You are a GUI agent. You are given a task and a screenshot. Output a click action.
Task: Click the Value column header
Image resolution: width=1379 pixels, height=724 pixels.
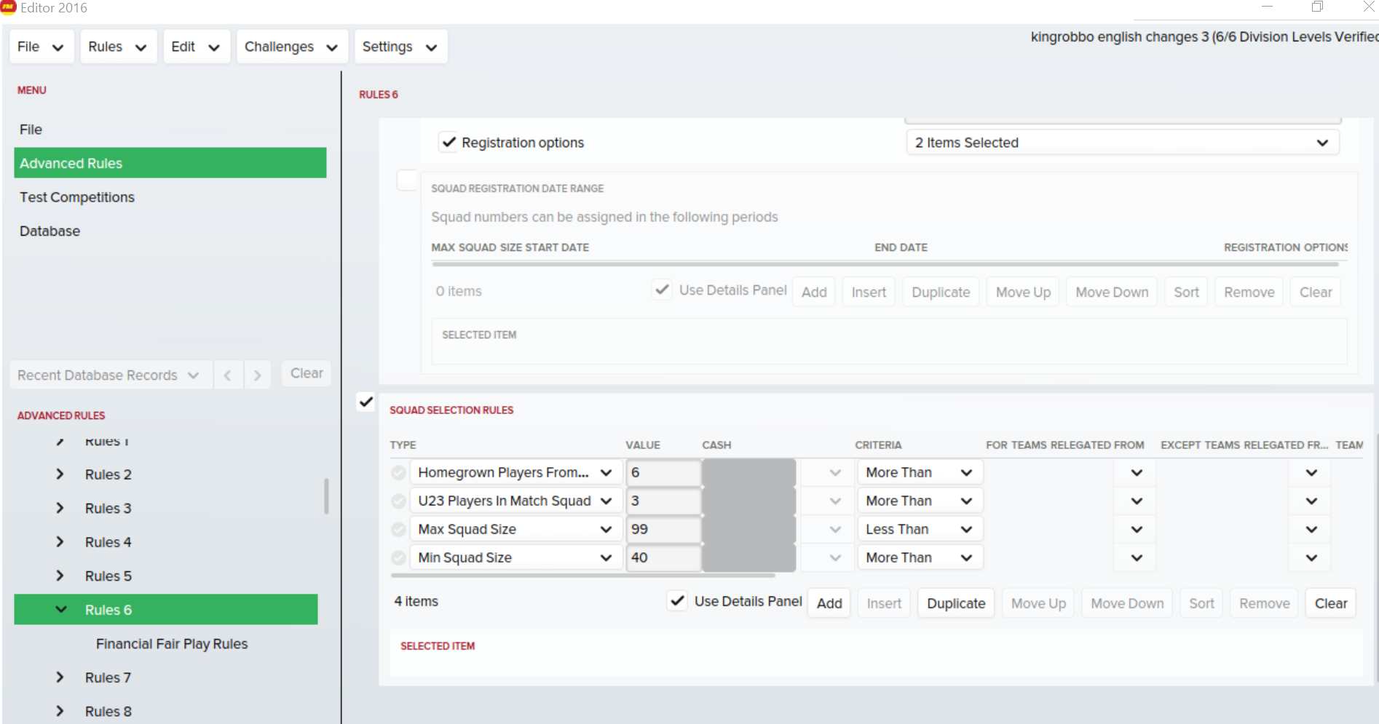point(643,445)
